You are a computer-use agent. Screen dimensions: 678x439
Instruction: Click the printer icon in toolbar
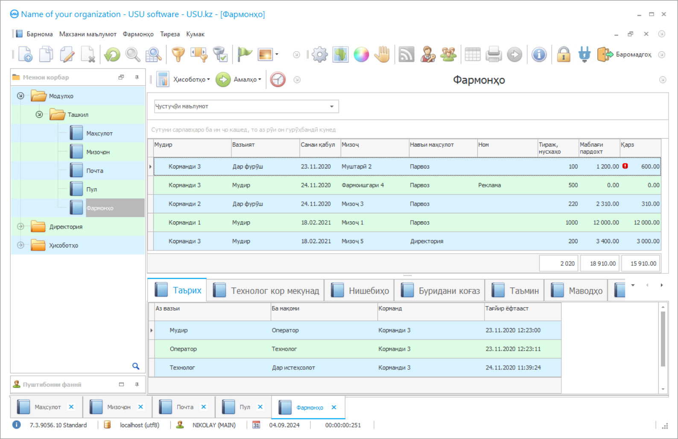(x=494, y=55)
